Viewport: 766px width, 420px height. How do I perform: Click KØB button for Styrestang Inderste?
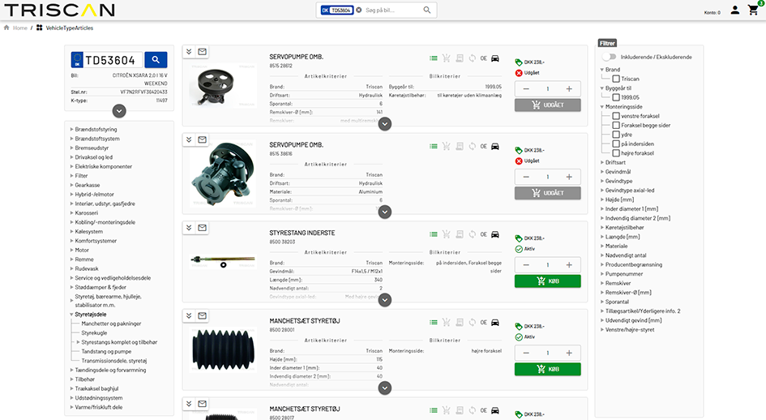point(548,281)
